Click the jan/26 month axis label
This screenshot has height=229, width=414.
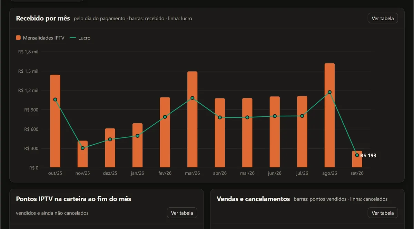[x=137, y=173]
